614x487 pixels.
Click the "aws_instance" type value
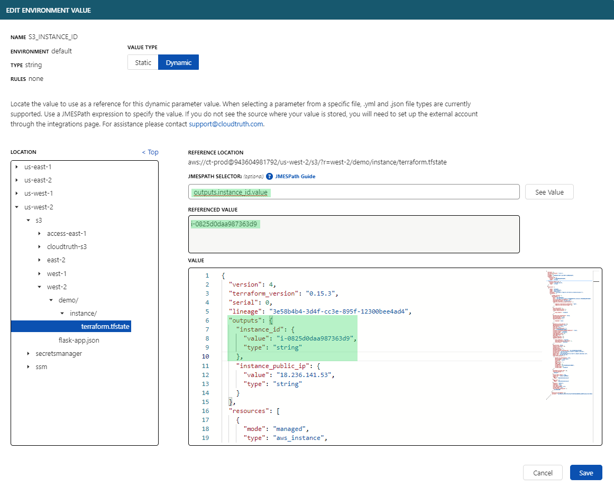(298, 438)
